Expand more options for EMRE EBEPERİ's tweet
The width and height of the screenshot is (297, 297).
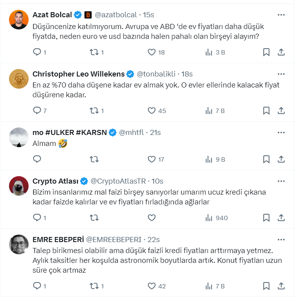281,239
